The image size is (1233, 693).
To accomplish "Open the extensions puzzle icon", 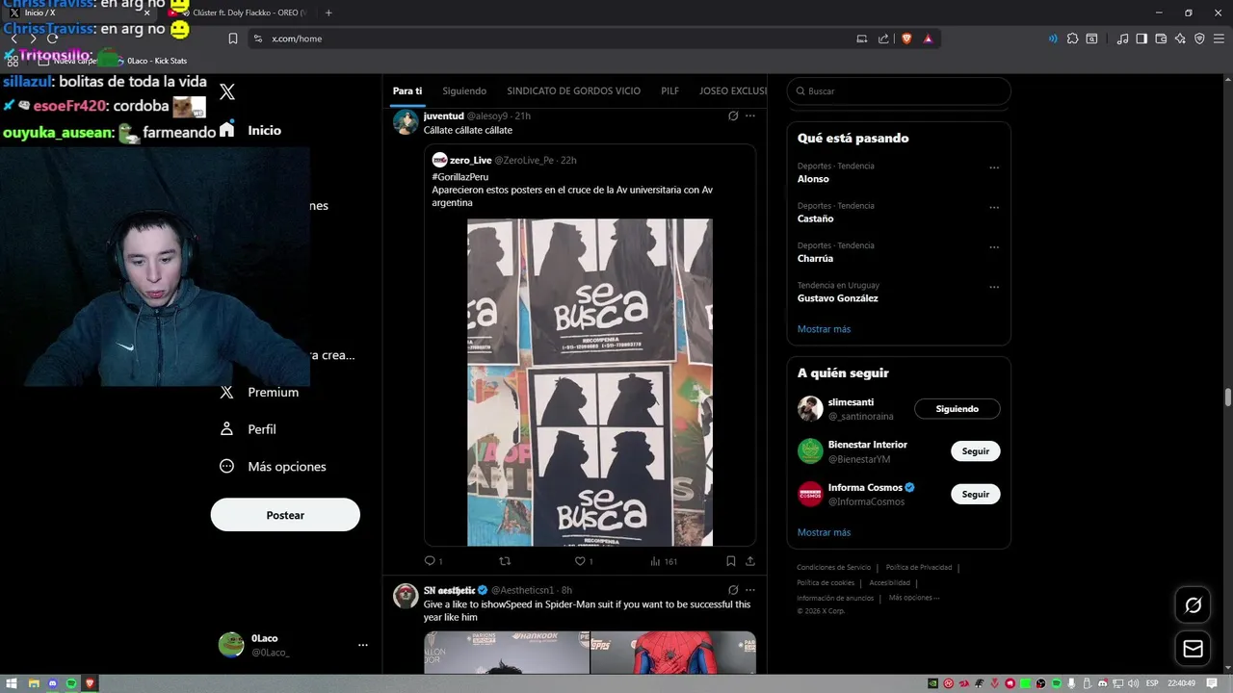I will (x=1071, y=38).
